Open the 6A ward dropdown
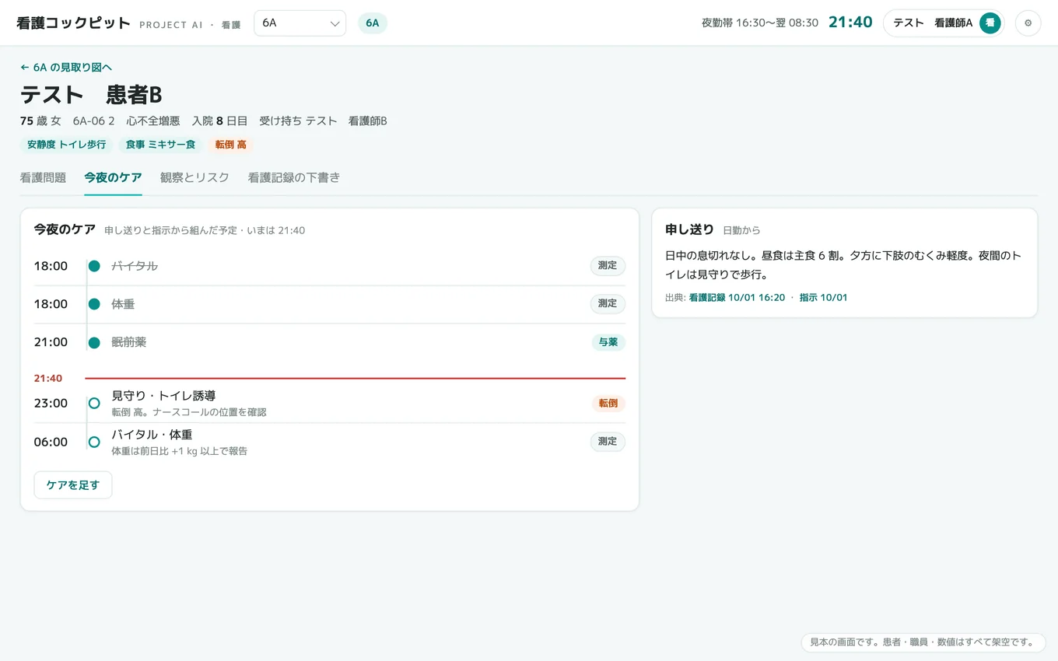Image resolution: width=1058 pixels, height=661 pixels. point(300,23)
